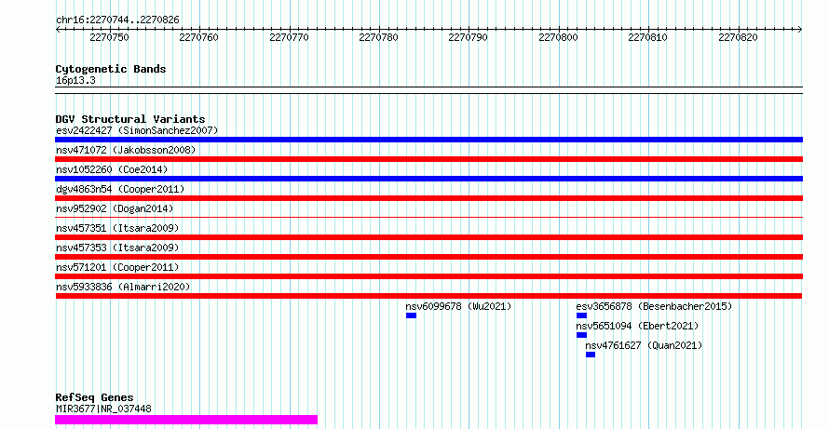Open the nsv471072 (Jakobsson2008) label
Image resolution: width=829 pixels, height=429 pixels.
(x=126, y=150)
